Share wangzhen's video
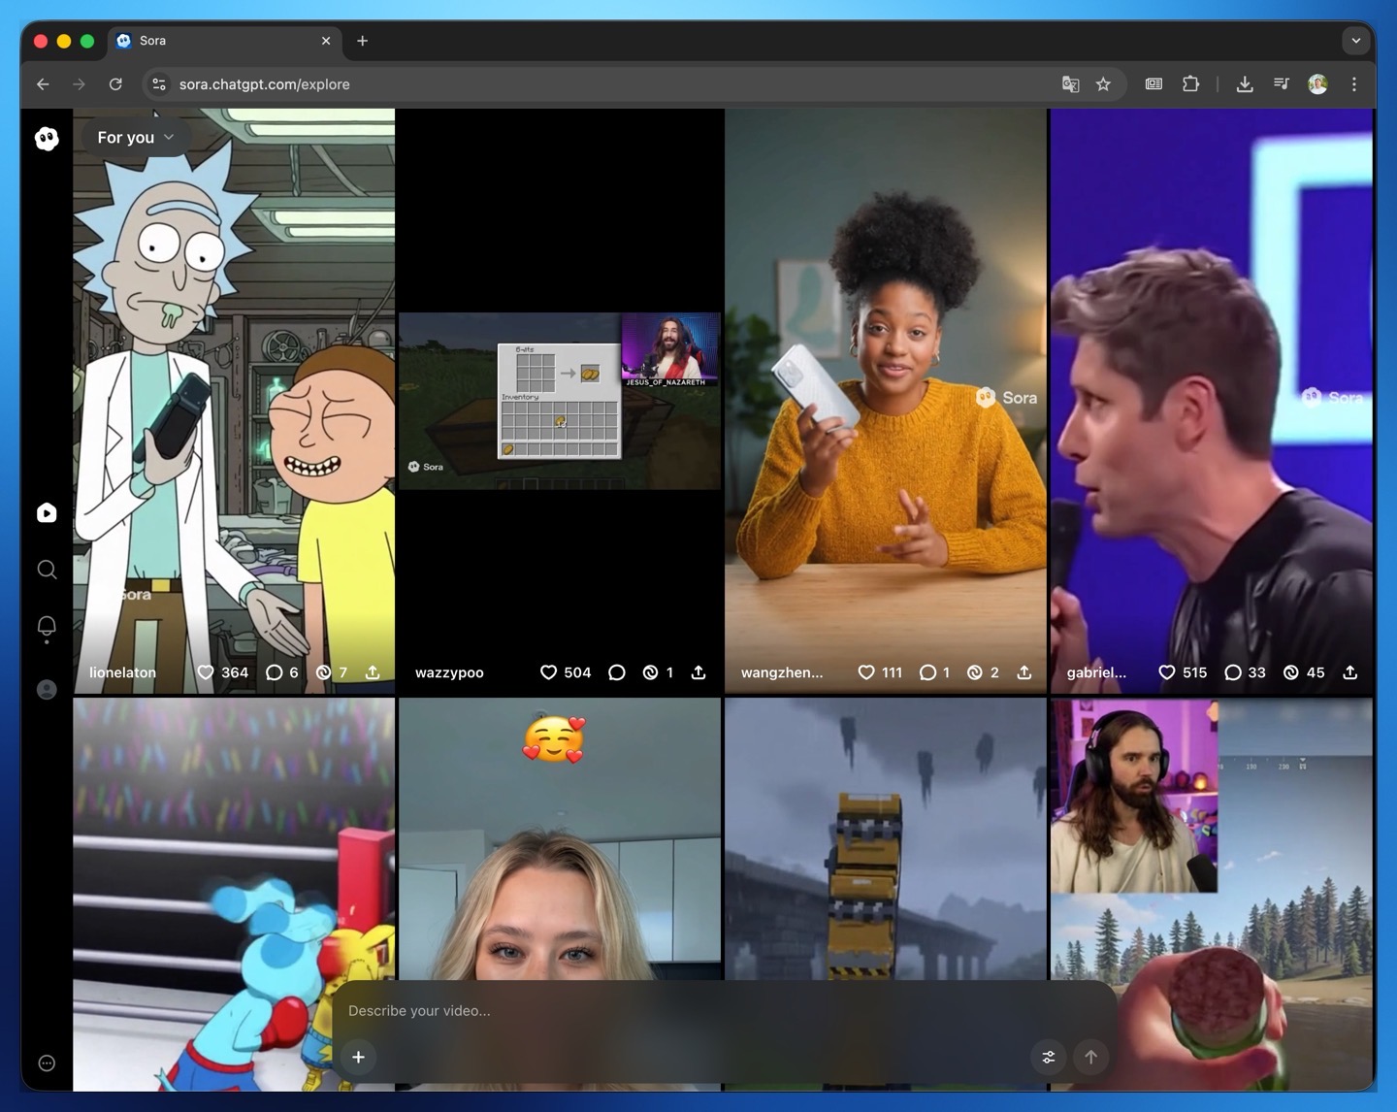Screen dimensions: 1397x1112 point(1024,672)
